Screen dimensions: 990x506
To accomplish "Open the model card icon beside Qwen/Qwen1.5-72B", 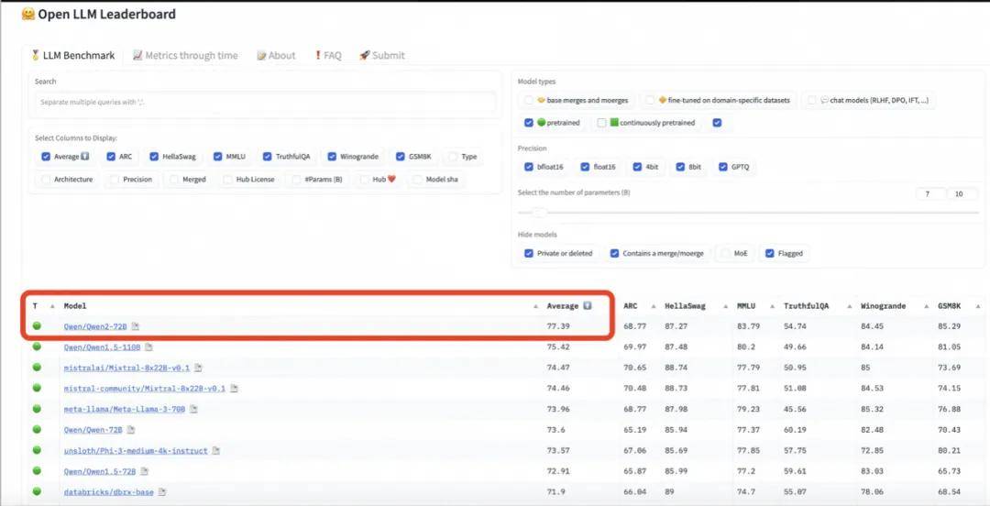I will [145, 471].
